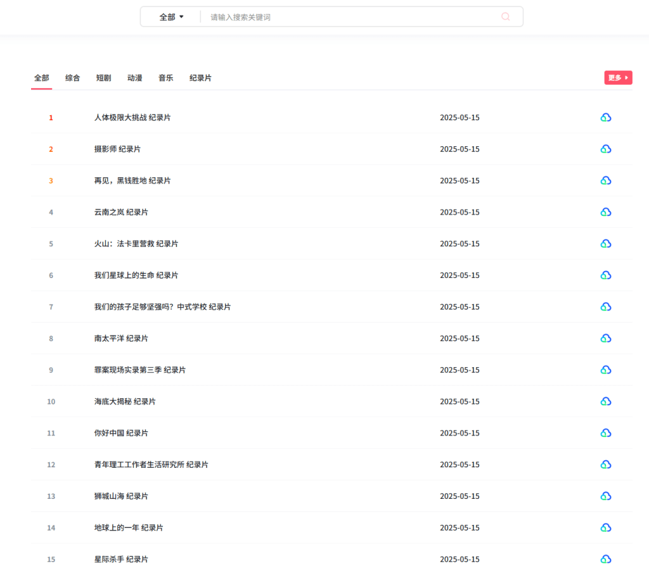The height and width of the screenshot is (578, 649).
Task: Select the 短剧 tab
Action: [103, 78]
